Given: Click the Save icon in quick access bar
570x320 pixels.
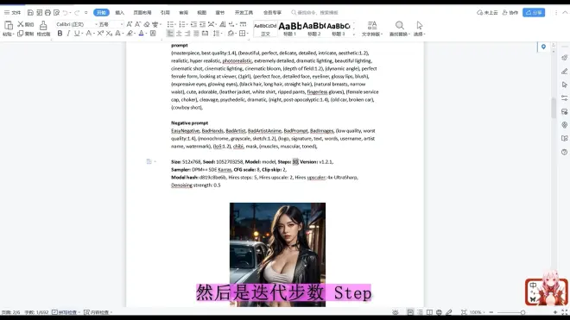Looking at the screenshot, I should 30,13.
